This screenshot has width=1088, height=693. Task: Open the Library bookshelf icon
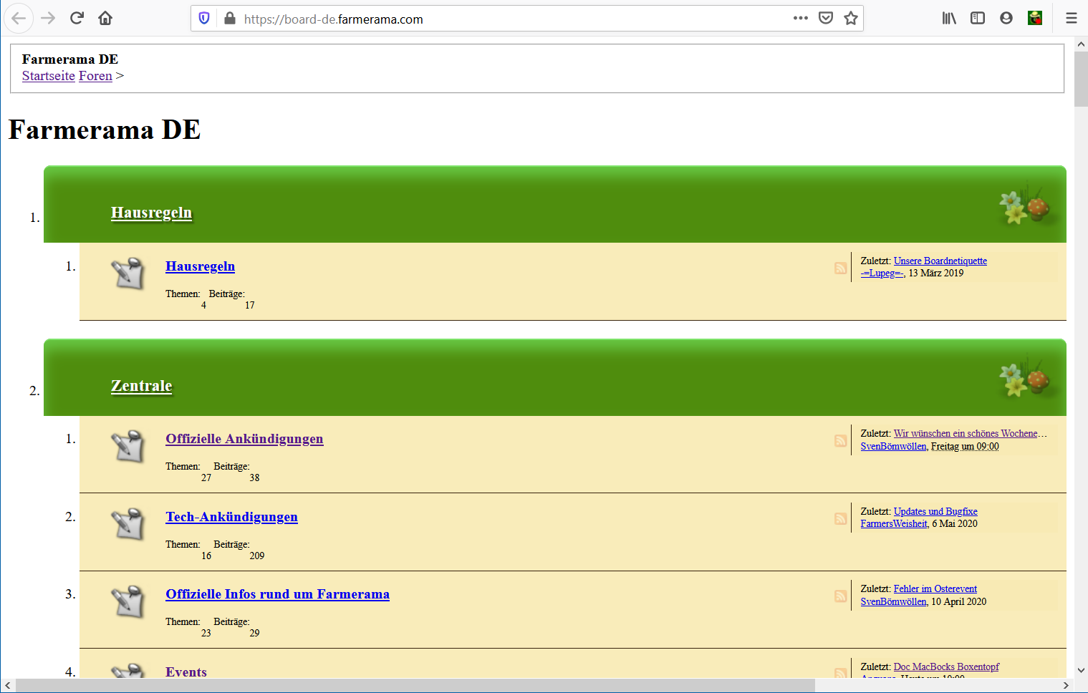949,19
